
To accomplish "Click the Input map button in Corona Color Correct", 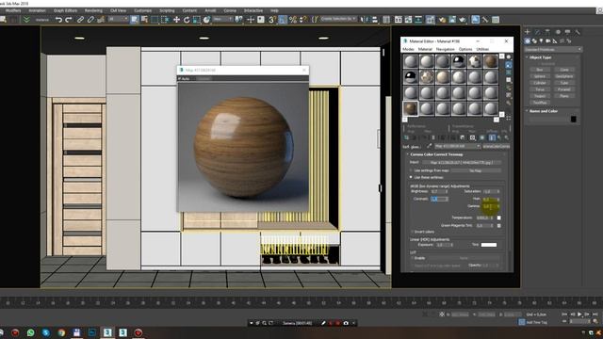I will 461,163.
